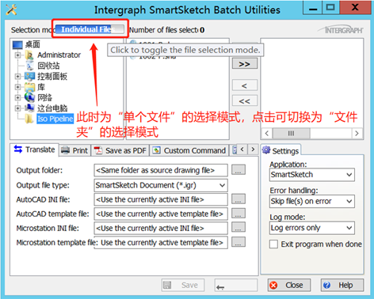Click left arrow of selected files scrollbar
Viewport: 374px width, 299px height.
pos(267,133)
